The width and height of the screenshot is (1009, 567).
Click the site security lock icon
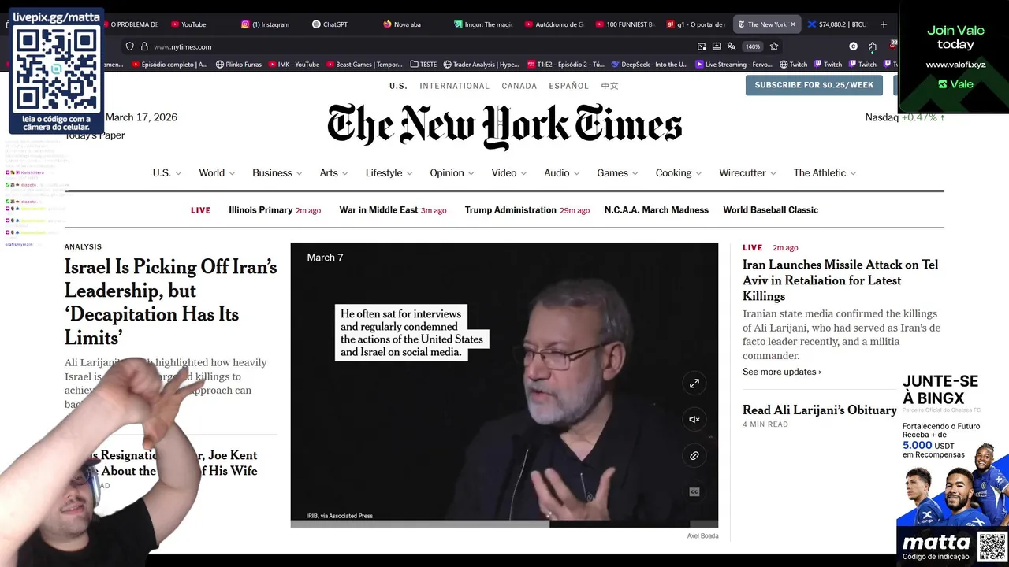144,46
